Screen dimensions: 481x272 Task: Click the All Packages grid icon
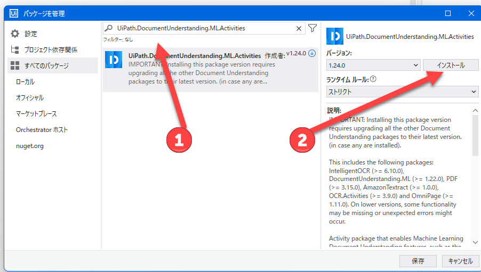15,65
